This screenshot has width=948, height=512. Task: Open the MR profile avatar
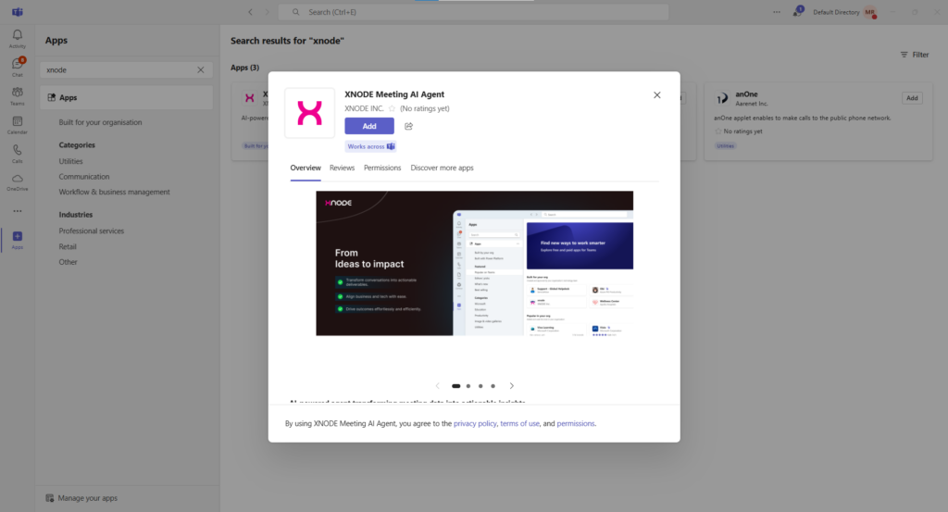point(870,12)
